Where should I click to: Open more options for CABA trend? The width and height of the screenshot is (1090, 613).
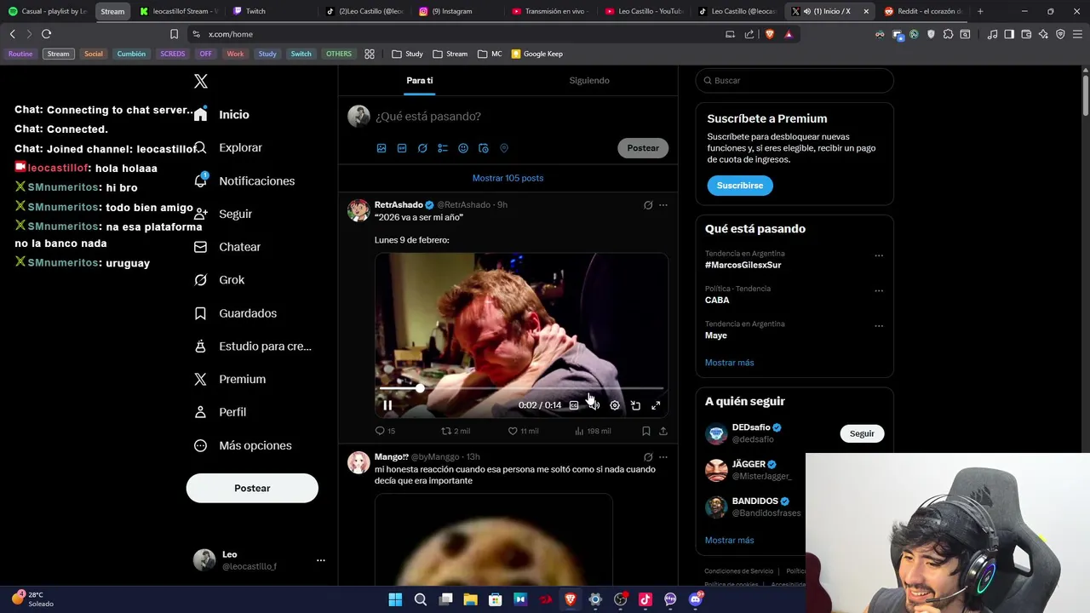tap(879, 290)
